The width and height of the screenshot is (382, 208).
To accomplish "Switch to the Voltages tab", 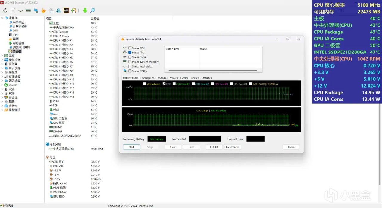I will [162, 78].
